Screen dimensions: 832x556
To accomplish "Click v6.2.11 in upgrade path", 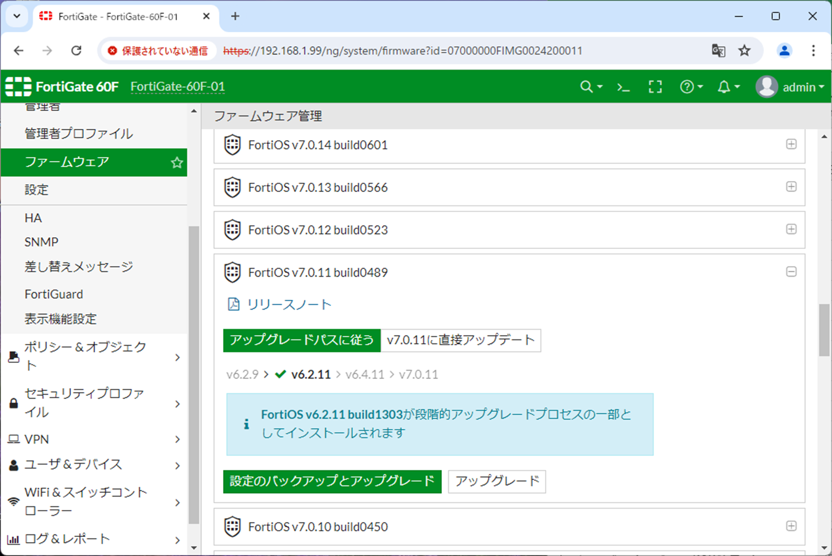I will point(311,375).
